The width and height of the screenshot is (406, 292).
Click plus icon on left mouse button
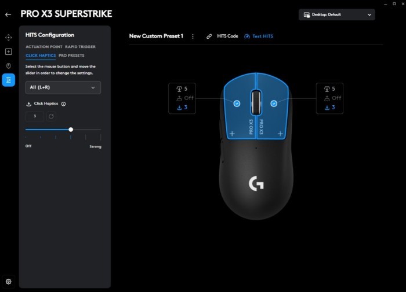coord(232,134)
